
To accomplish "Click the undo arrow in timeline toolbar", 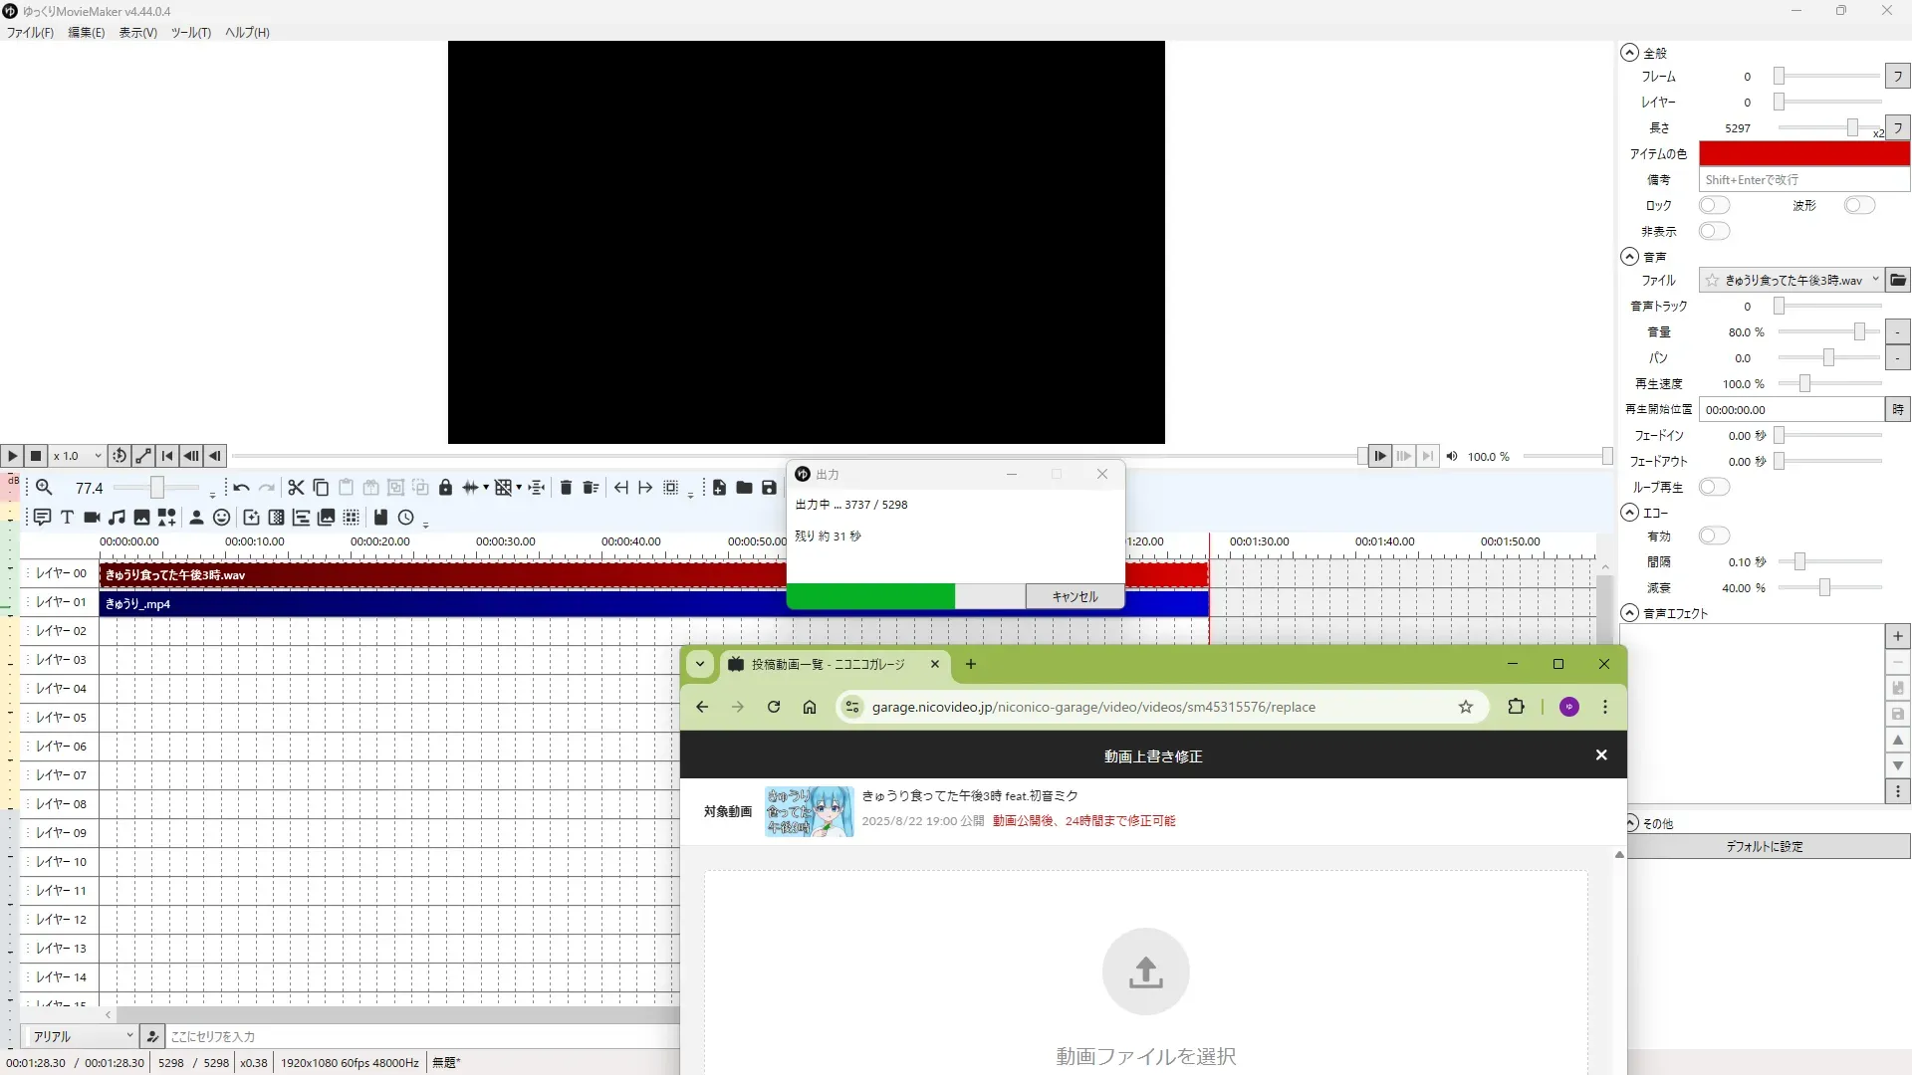I will [241, 488].
